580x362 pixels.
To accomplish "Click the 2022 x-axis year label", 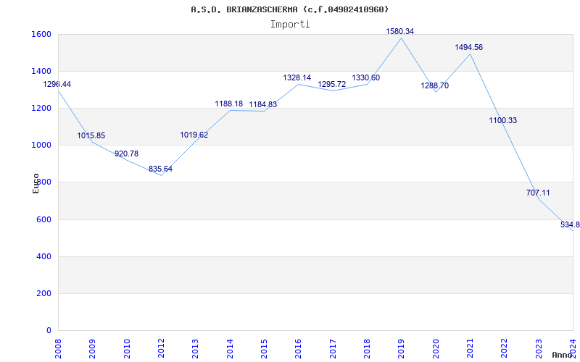I will [x=504, y=348].
